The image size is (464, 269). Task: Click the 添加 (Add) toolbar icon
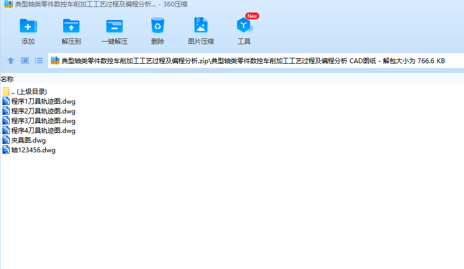point(28,26)
